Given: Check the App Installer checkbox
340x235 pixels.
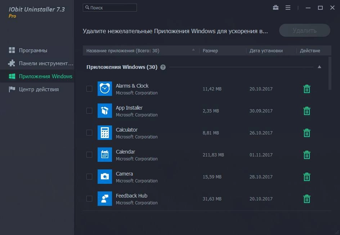Looking at the screenshot, I should pos(89,111).
